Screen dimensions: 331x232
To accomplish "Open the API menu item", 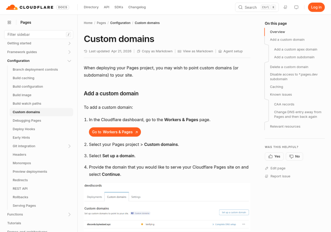I will coord(107,7).
